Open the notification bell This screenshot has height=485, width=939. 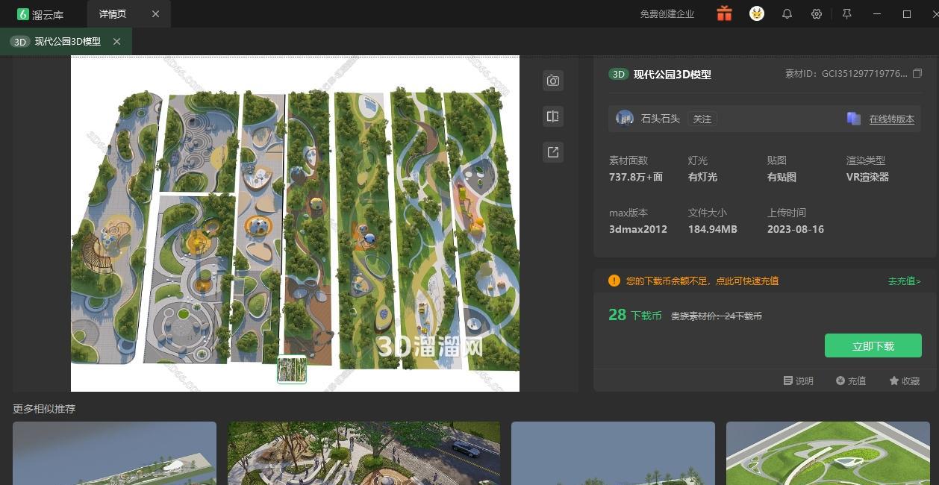787,14
